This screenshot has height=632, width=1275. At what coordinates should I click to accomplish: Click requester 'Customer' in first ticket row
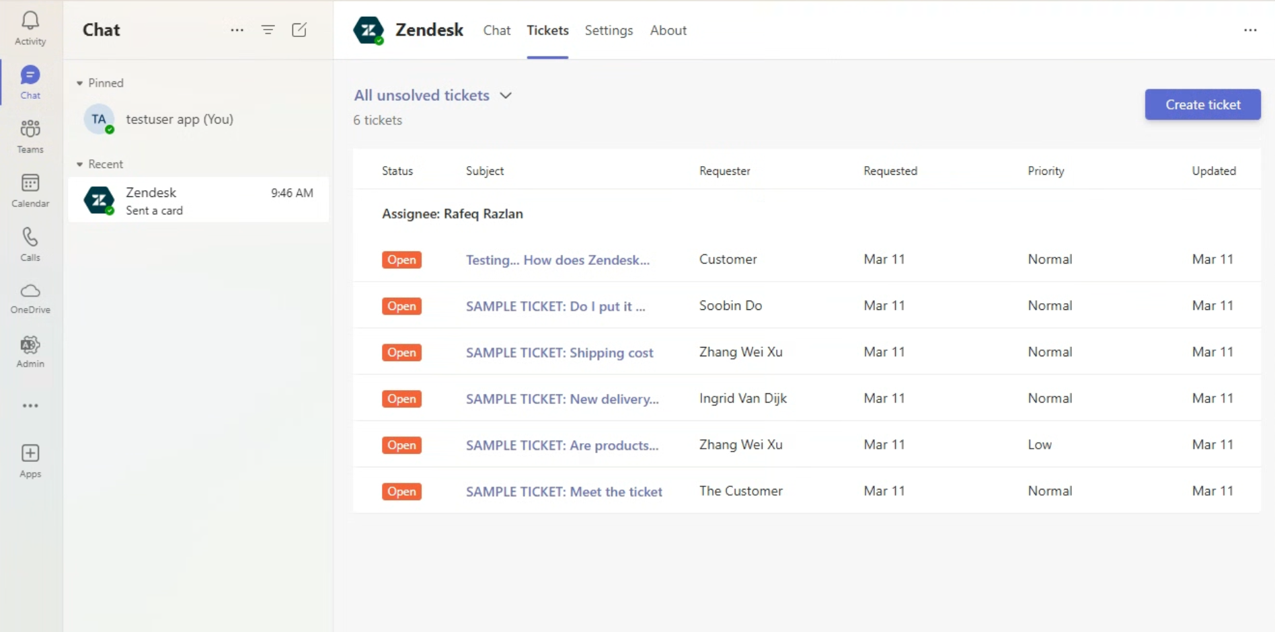(728, 259)
